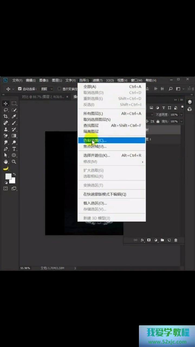
Task: Select the Horizontal Type tool
Action: click(14, 149)
